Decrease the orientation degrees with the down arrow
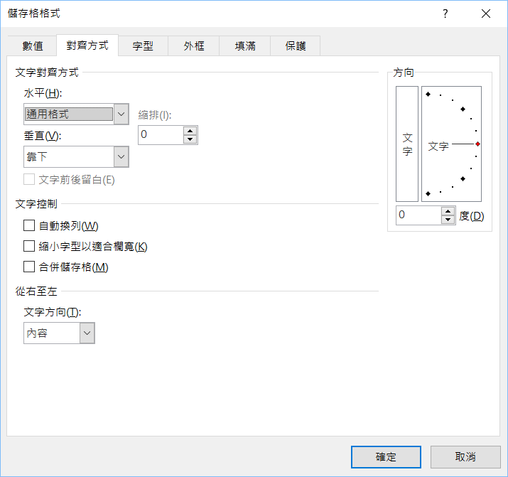Image resolution: width=508 pixels, height=477 pixels. coord(448,220)
